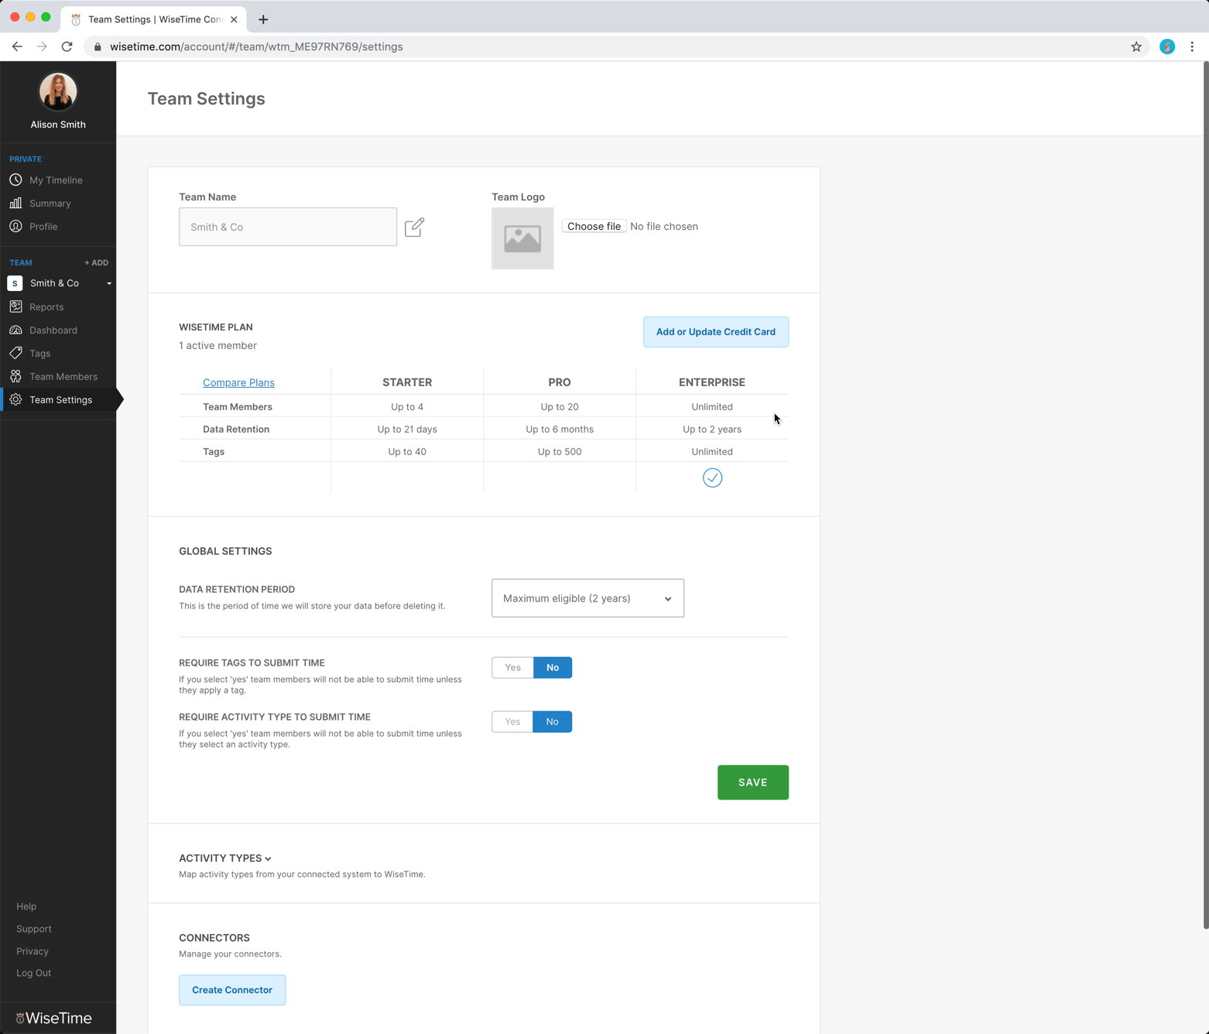Click the Create Connector button

pos(232,990)
